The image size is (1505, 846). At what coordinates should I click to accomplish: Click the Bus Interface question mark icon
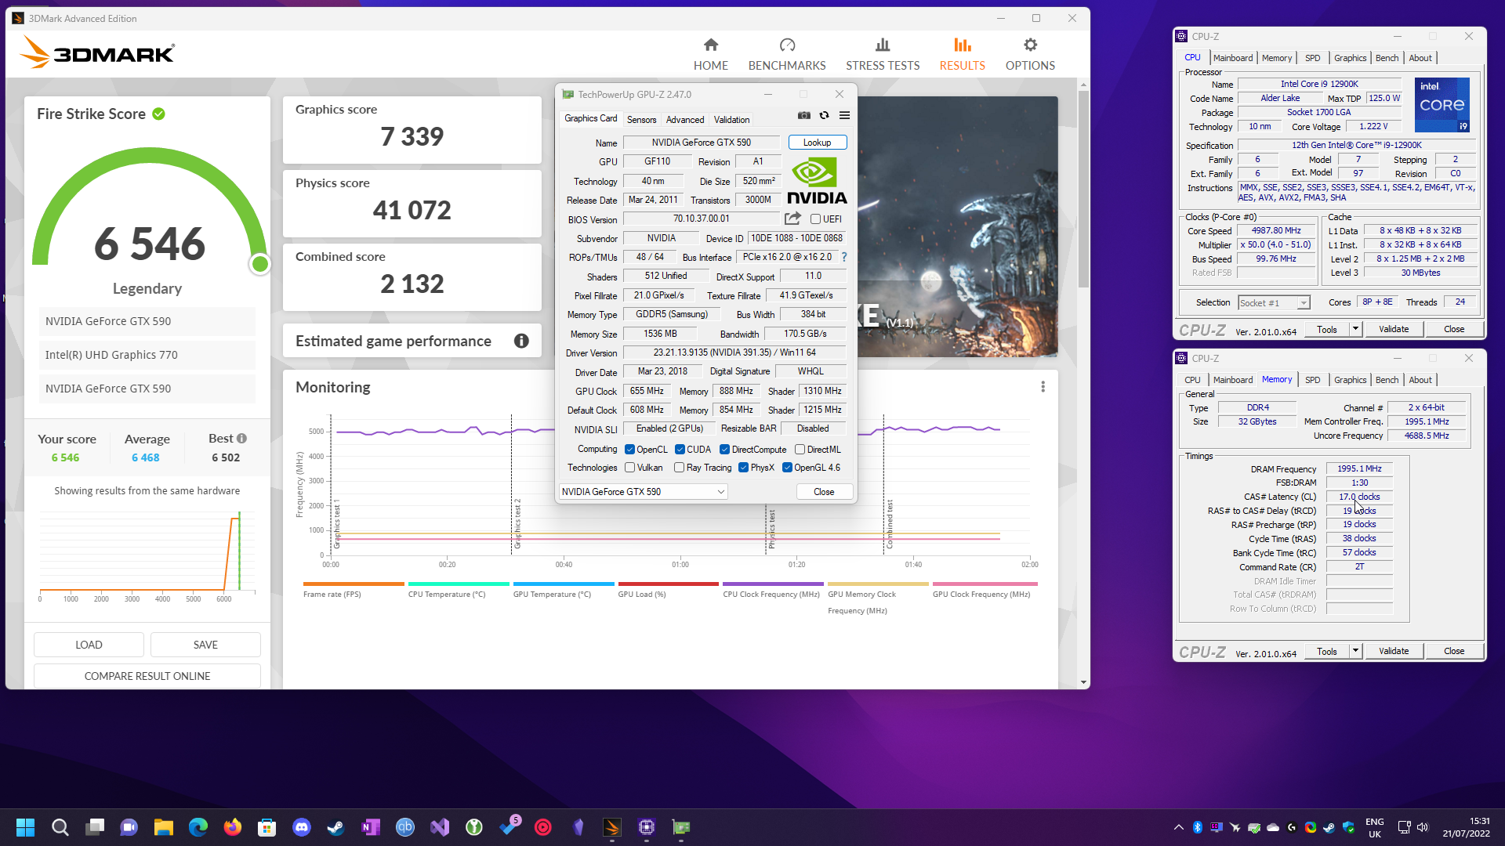coord(844,257)
